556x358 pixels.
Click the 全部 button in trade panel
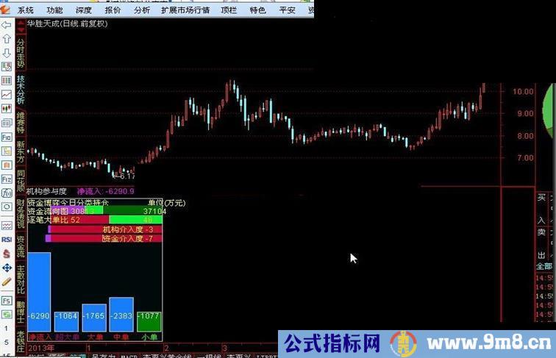pos(544,266)
